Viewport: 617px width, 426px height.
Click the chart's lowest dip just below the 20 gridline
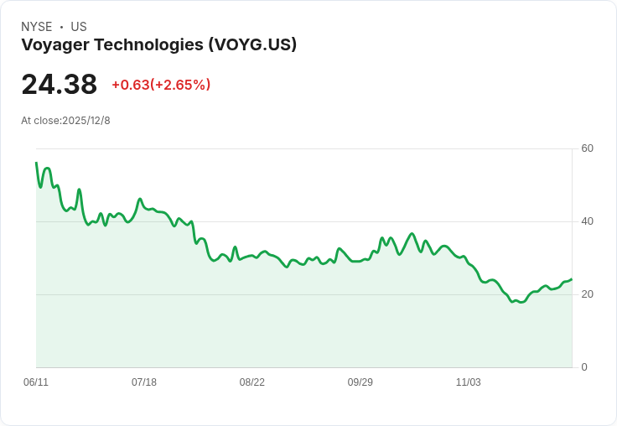click(521, 302)
